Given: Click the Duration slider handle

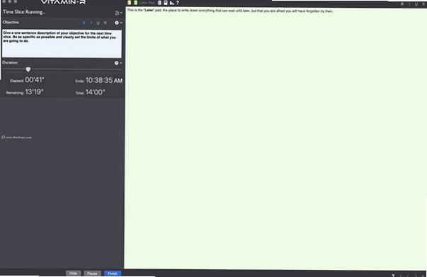Looking at the screenshot, I should point(28,69).
